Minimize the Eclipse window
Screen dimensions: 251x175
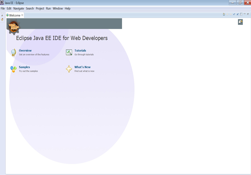232,3
